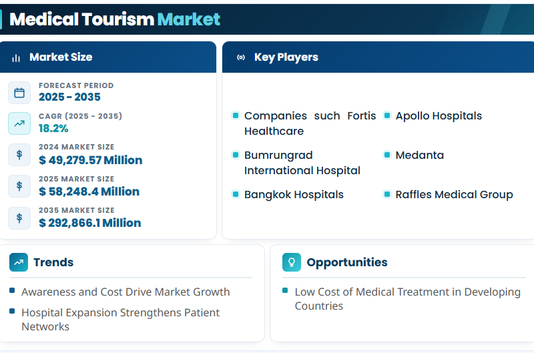The width and height of the screenshot is (534, 353).
Task: Click the Bangkok Hospitals entry
Action: point(294,194)
